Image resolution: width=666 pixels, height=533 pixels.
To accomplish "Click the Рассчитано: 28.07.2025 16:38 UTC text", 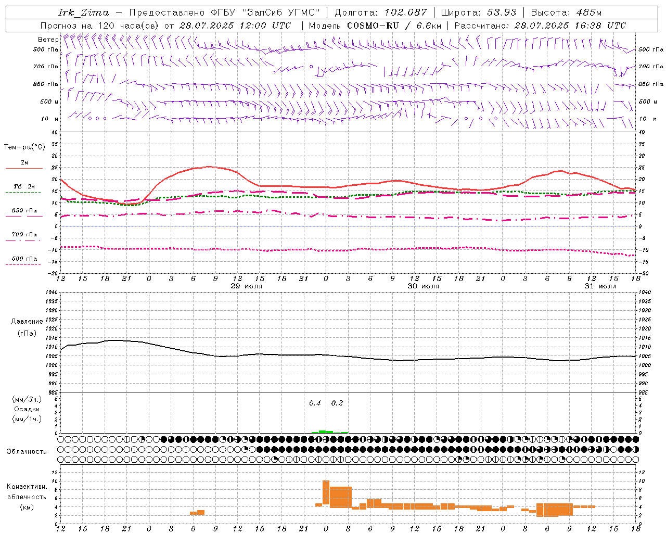I will (x=540, y=26).
